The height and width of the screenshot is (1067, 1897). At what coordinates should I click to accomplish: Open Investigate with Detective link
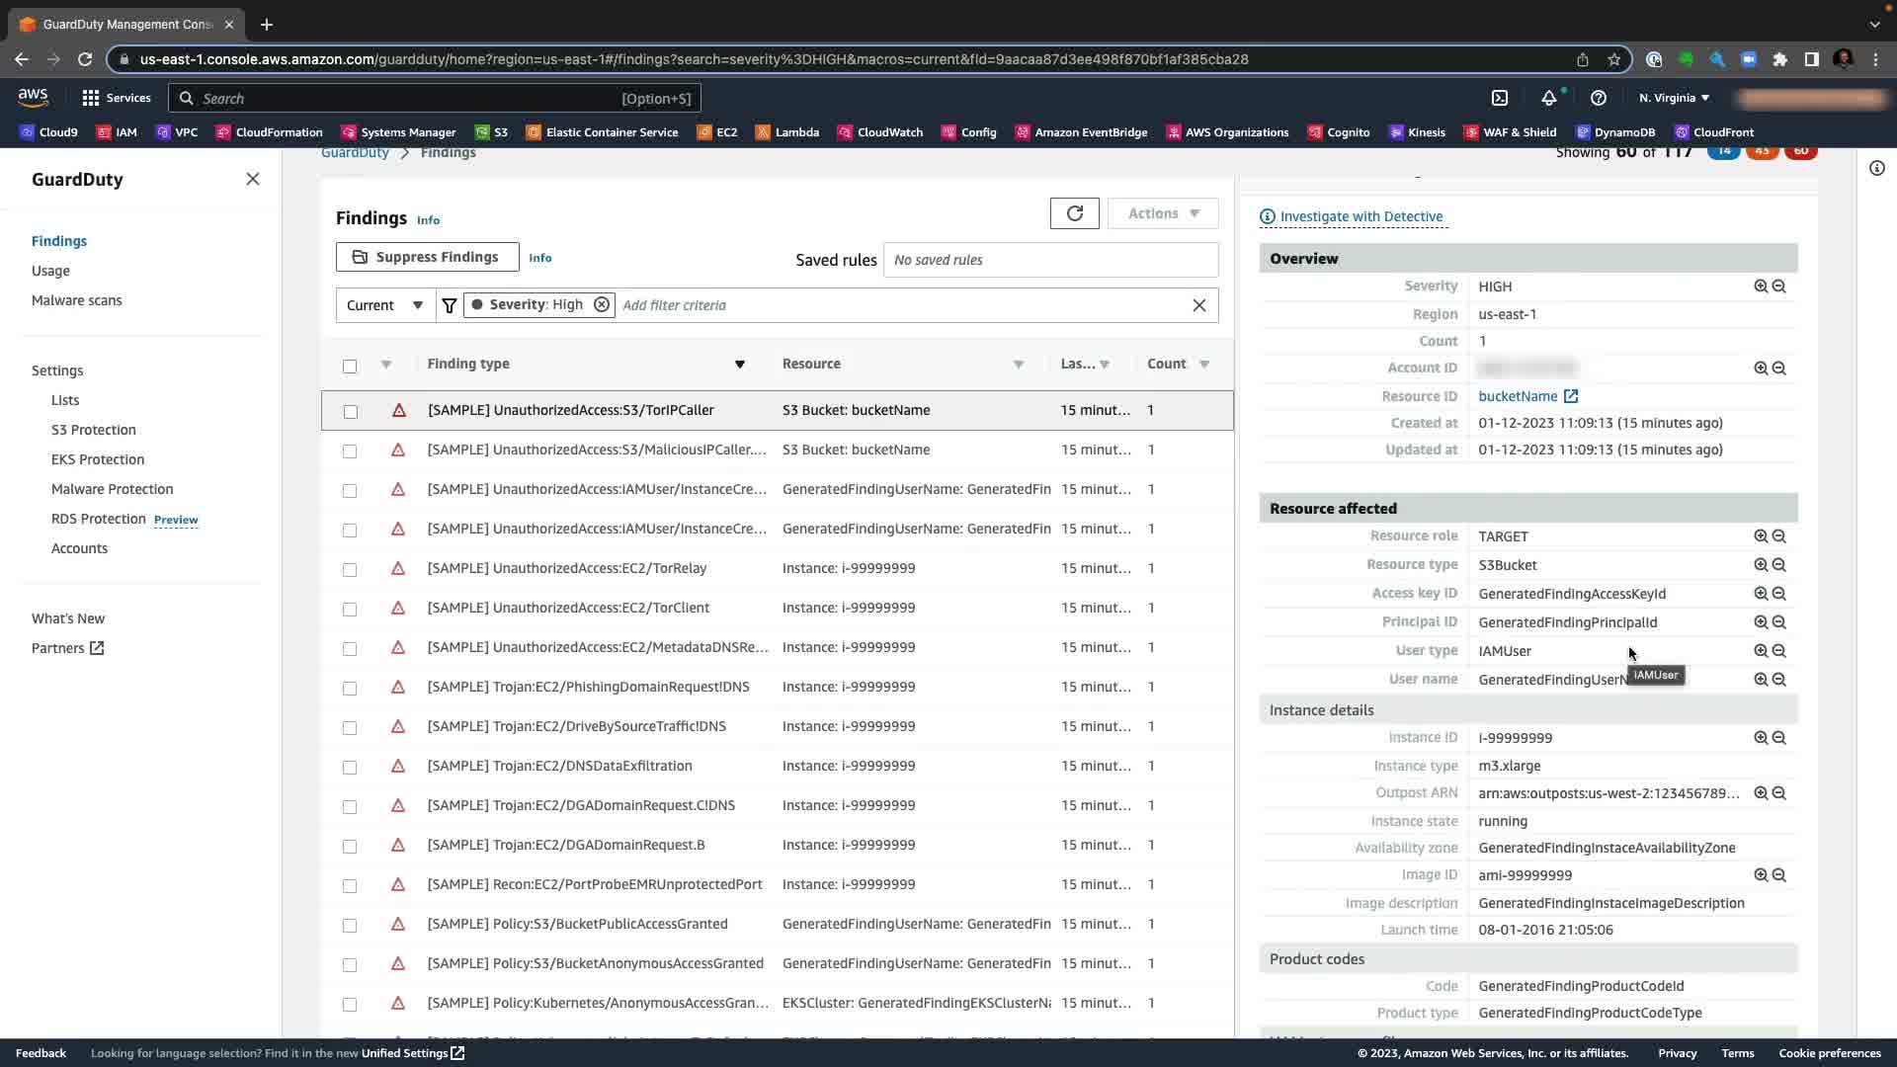click(1361, 216)
